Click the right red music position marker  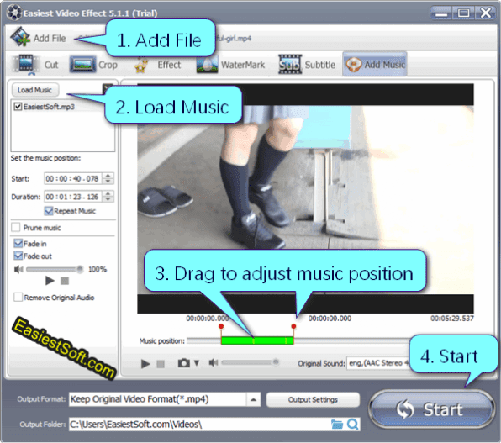(293, 326)
